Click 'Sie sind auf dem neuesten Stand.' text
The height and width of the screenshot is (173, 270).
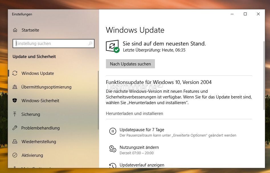[164, 44]
